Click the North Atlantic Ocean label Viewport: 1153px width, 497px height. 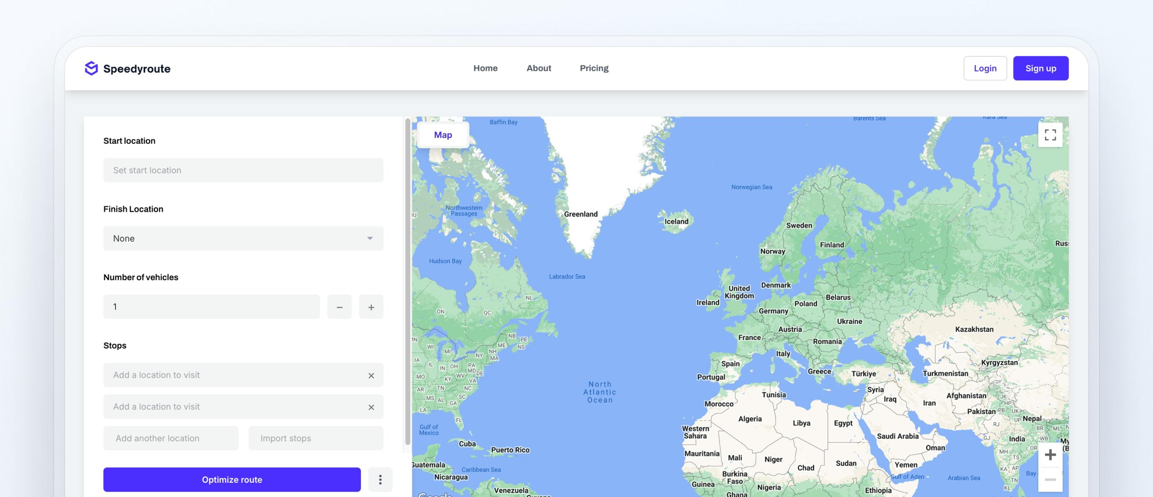(600, 392)
